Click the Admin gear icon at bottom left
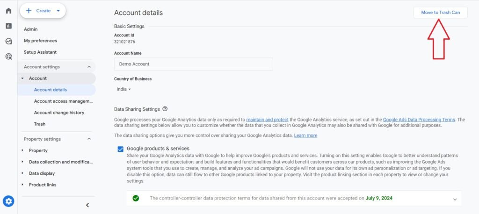The height and width of the screenshot is (214, 479). [x=8, y=201]
